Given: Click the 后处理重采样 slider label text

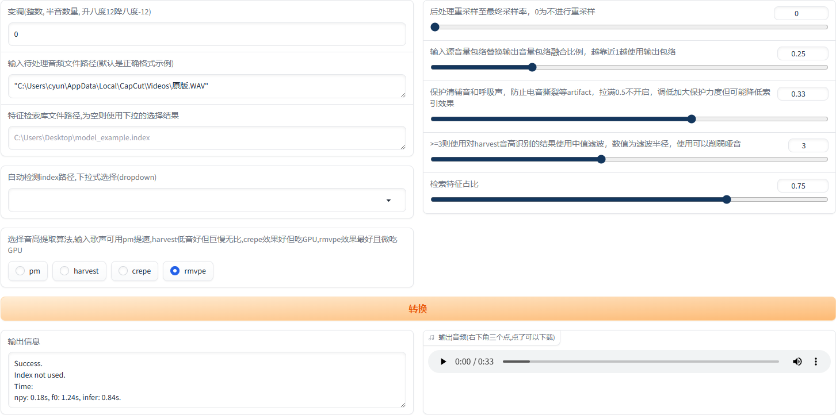Looking at the screenshot, I should (513, 11).
